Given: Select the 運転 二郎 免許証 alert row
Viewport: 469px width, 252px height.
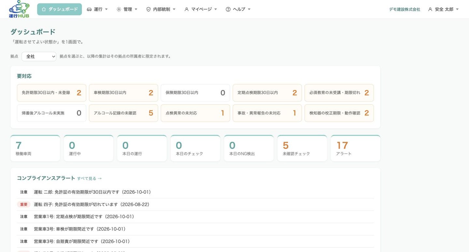Looking at the screenshot, I should click(195, 192).
